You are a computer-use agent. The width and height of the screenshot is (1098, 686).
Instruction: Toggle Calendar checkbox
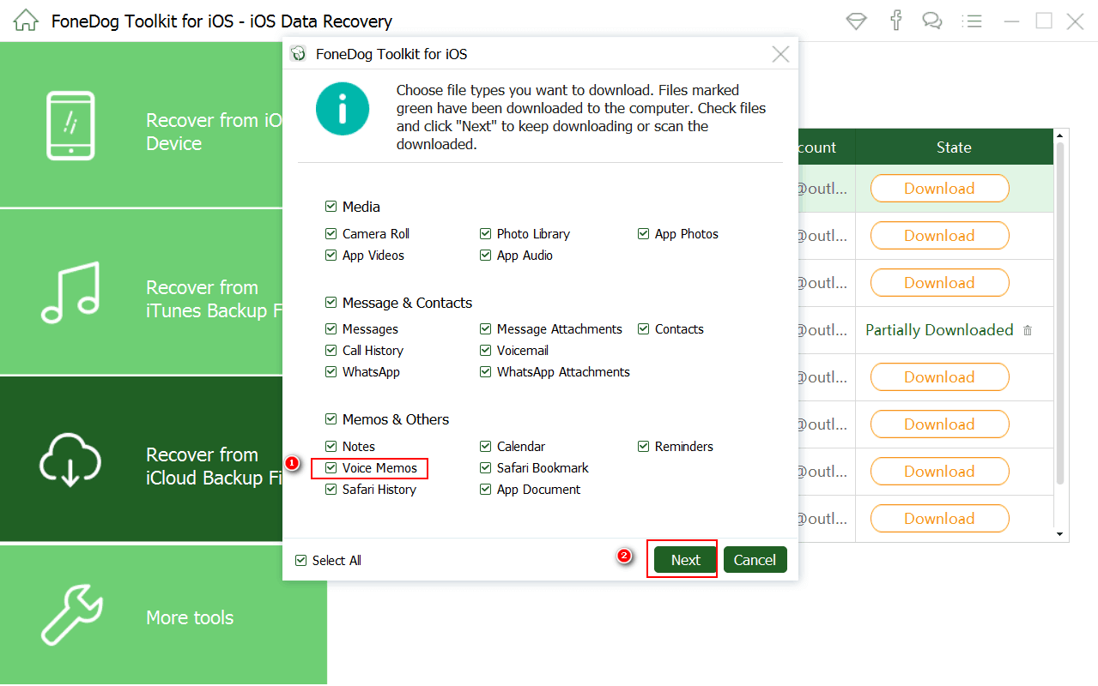pos(485,446)
